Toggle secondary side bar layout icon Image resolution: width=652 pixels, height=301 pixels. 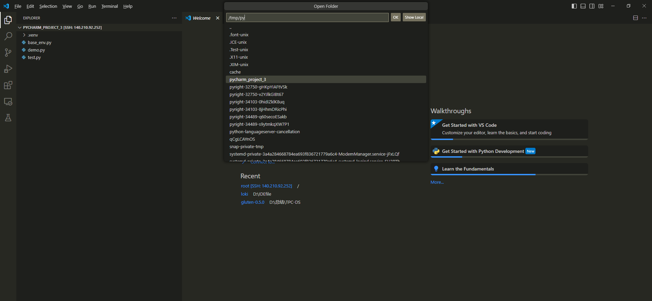click(592, 6)
